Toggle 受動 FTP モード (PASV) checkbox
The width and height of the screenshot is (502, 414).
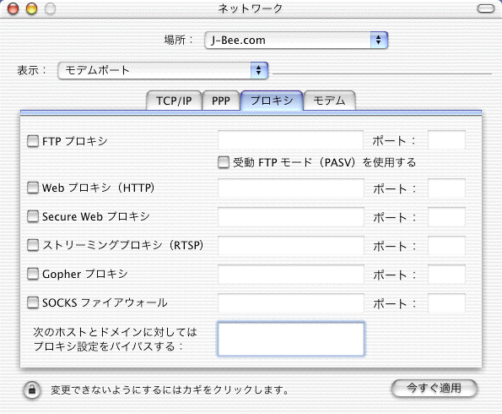(224, 162)
